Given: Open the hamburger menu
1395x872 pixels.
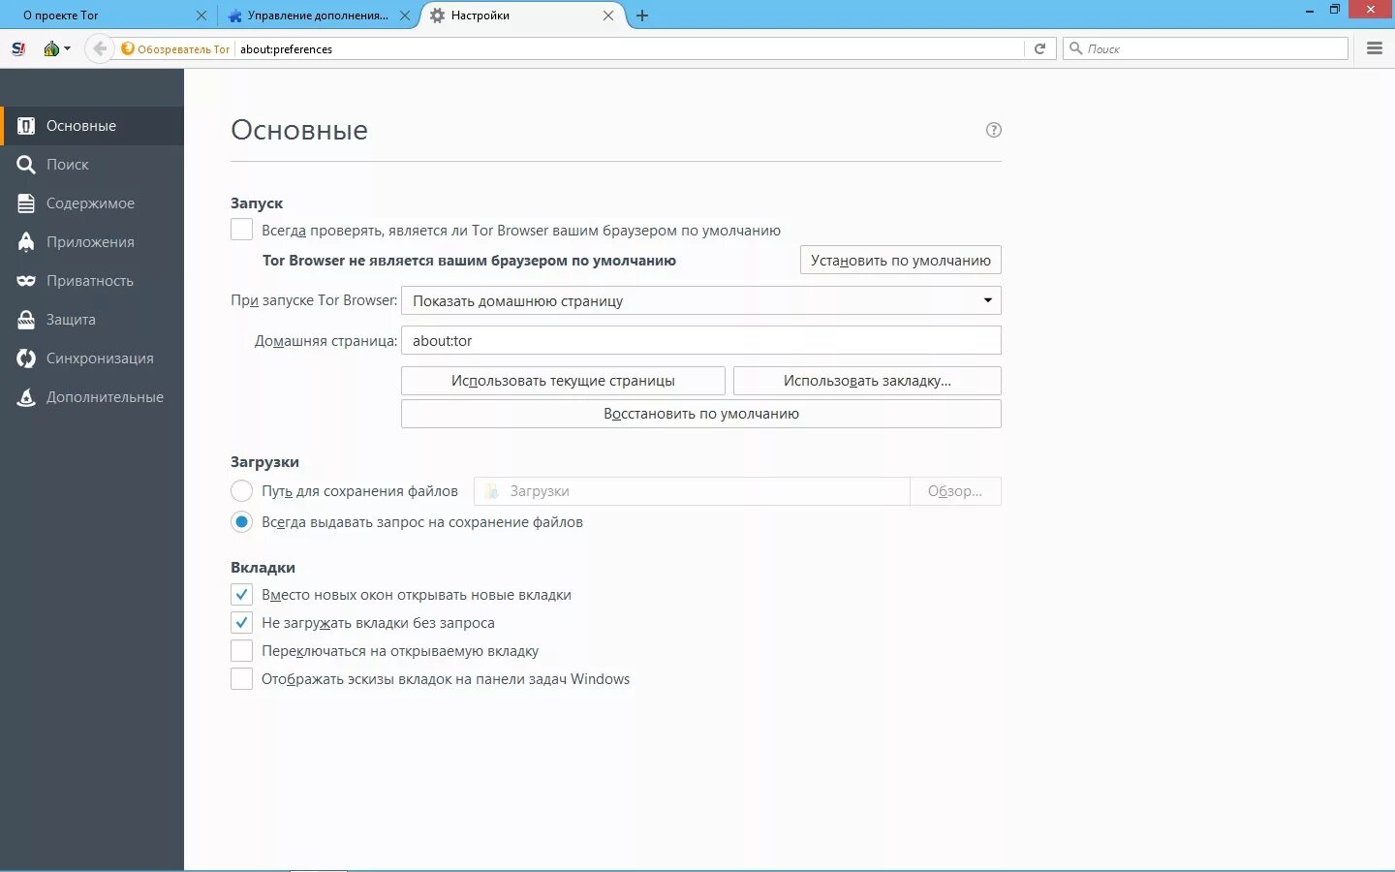Looking at the screenshot, I should pyautogui.click(x=1374, y=48).
